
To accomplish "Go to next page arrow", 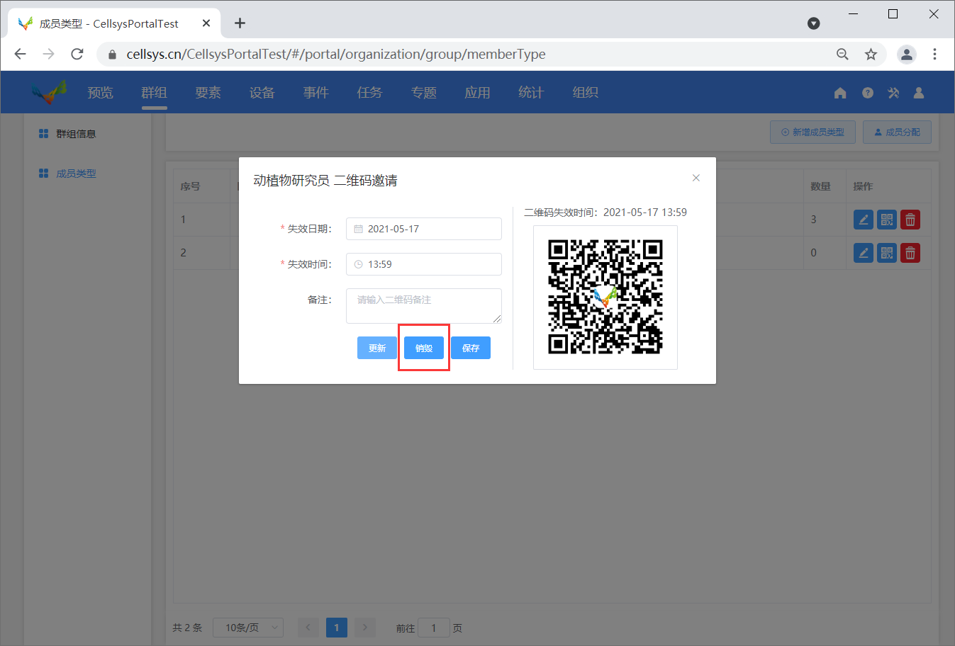I will point(364,628).
